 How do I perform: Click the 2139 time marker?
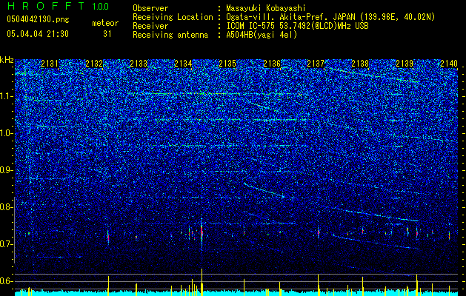pos(405,64)
